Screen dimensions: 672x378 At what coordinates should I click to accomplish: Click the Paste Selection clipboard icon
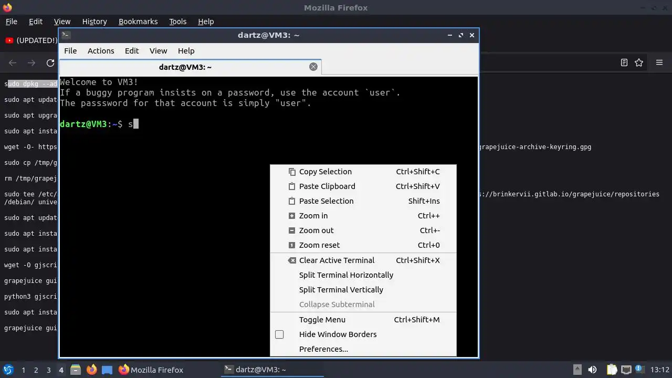(292, 201)
